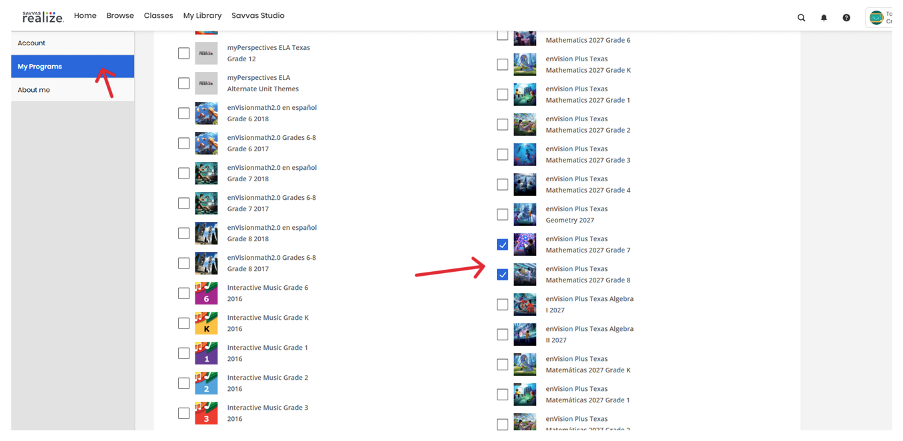Select the About me sidebar tab
The height and width of the screenshot is (441, 903).
pos(73,90)
